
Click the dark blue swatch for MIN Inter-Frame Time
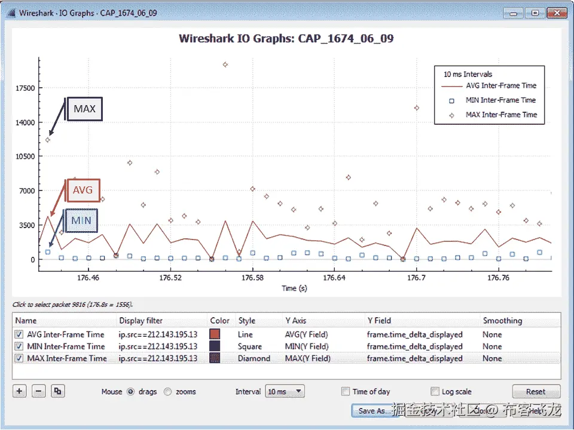coord(215,346)
